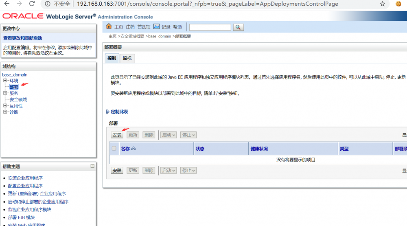Click 主页 in the console toolbar
Viewport: 407px width, 226px height.
tap(118, 27)
